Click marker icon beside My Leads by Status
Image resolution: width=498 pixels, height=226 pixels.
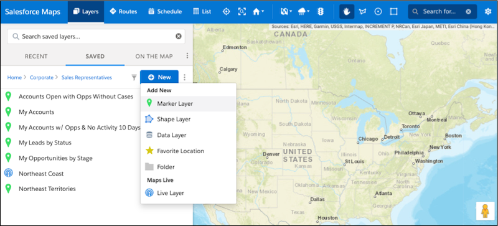point(9,143)
